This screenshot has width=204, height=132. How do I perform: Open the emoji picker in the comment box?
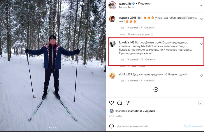112,126
